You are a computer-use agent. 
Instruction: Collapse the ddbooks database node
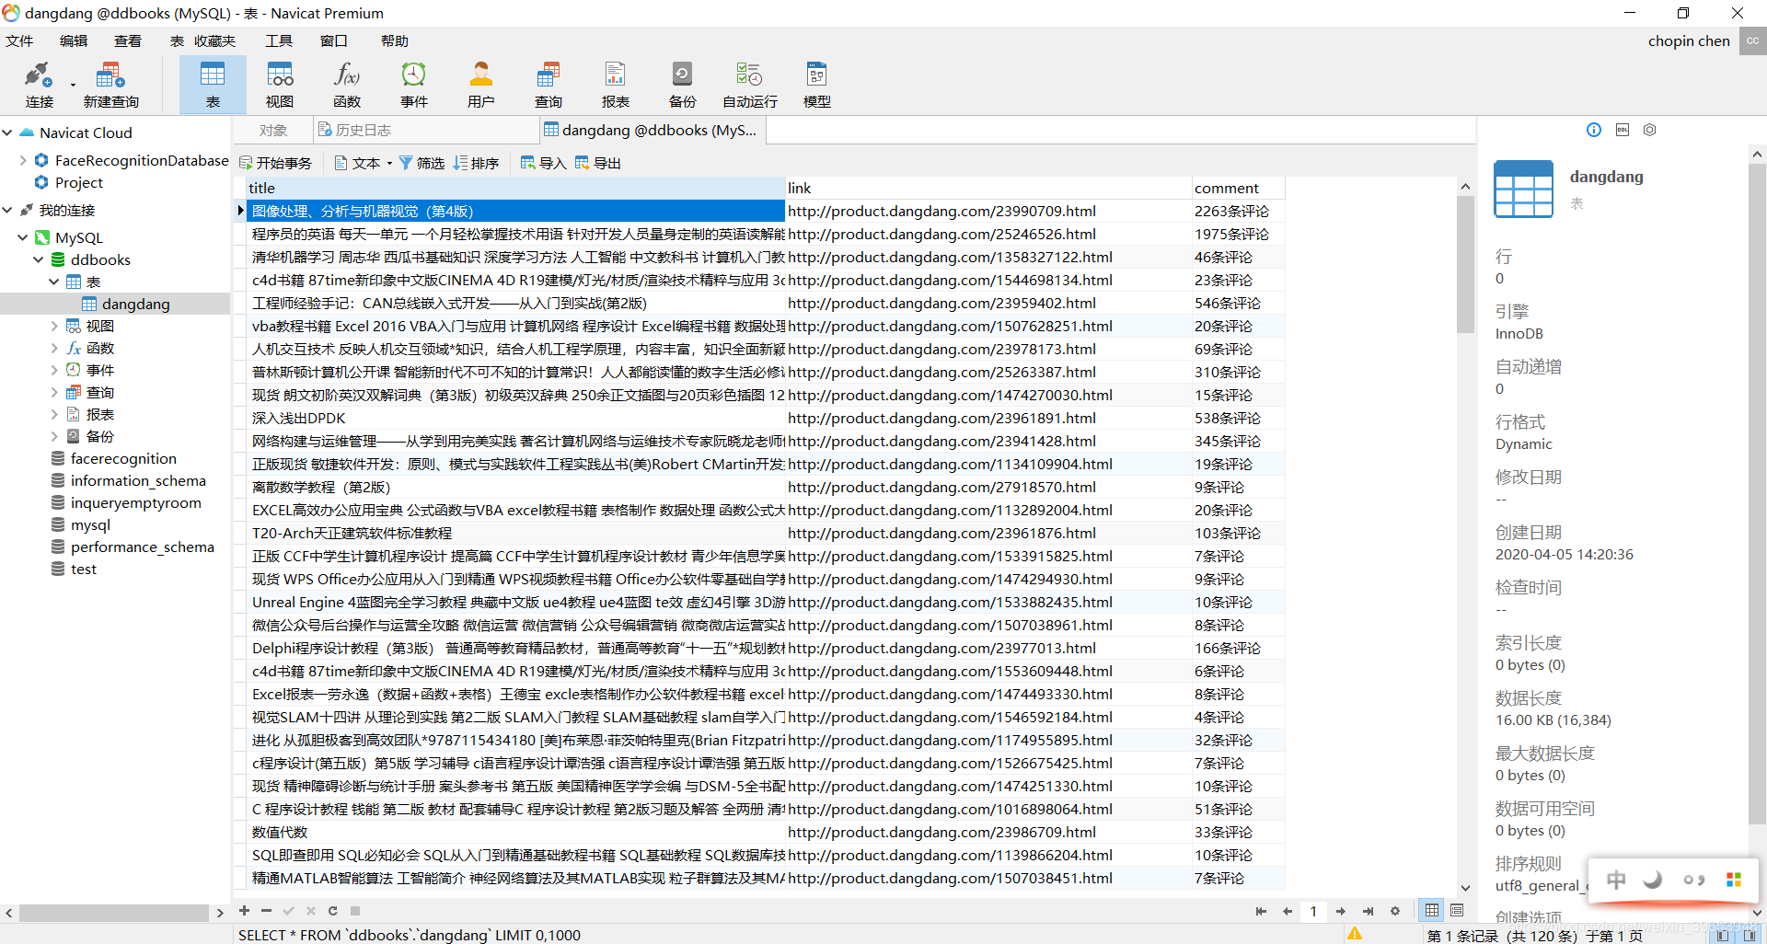pos(39,259)
